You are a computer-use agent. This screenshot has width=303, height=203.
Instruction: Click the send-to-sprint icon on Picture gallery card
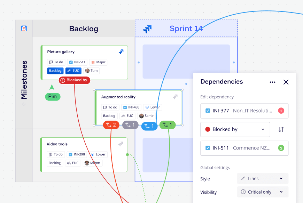pyautogui.click(x=121, y=51)
